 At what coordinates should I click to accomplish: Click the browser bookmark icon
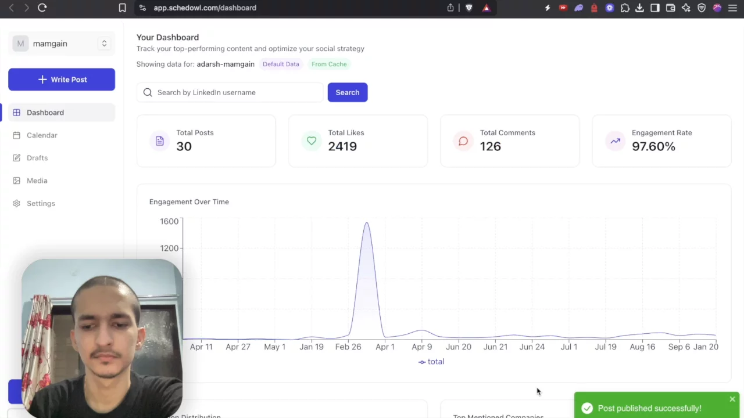[122, 8]
